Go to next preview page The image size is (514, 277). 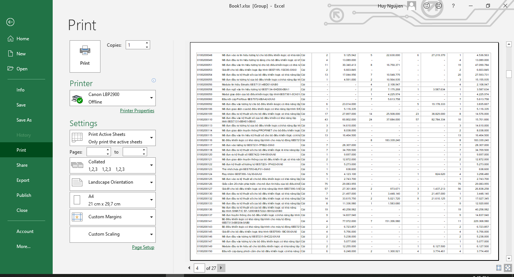(221, 268)
